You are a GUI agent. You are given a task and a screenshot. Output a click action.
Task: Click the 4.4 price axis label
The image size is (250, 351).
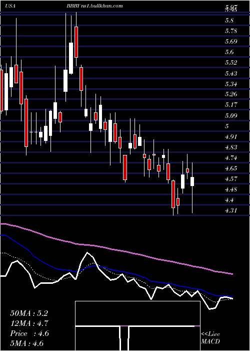pyautogui.click(x=229, y=200)
